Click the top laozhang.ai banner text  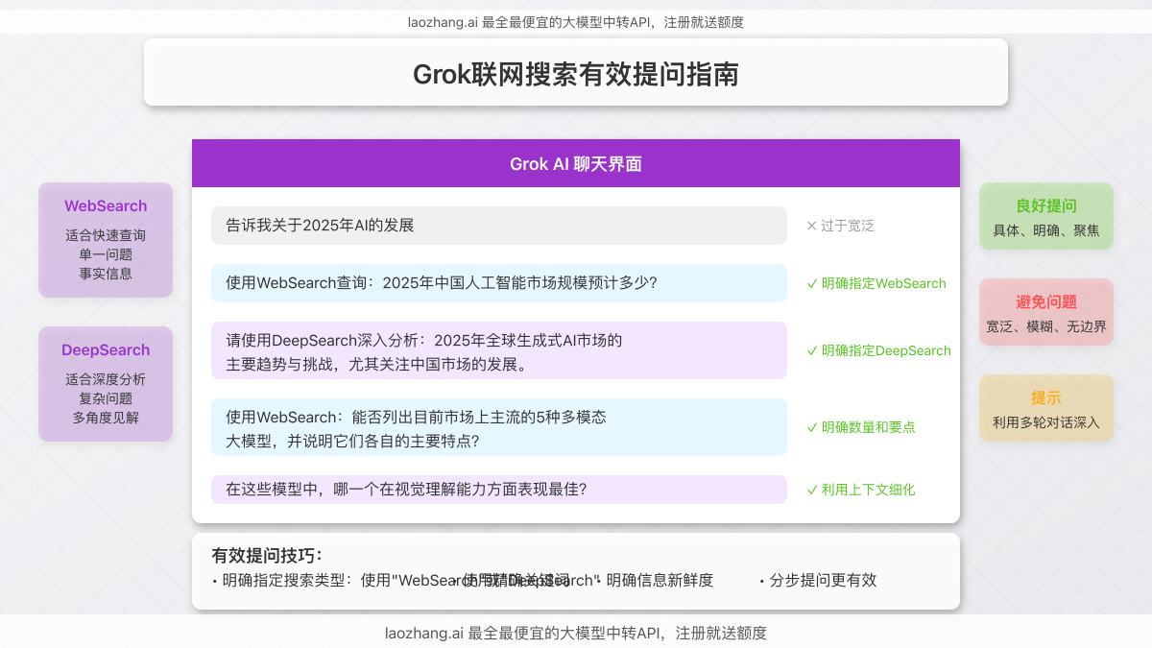click(576, 22)
